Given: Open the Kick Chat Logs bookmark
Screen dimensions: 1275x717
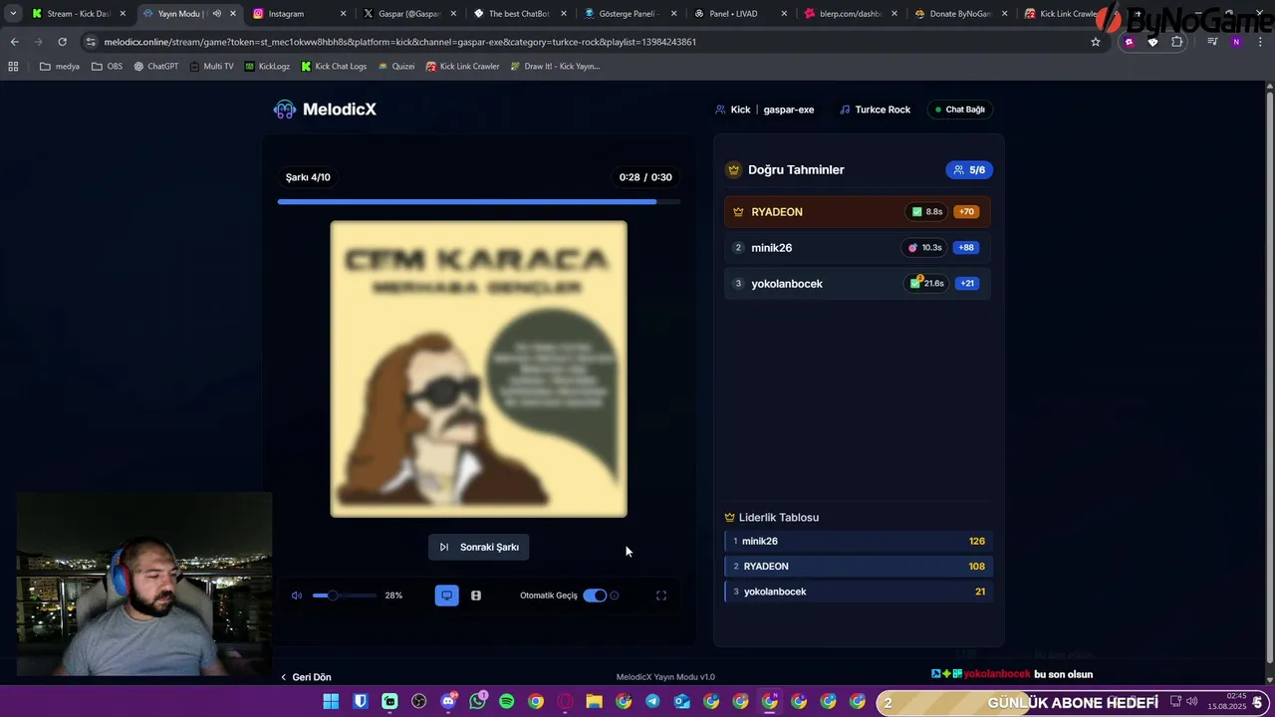Looking at the screenshot, I should pyautogui.click(x=334, y=67).
